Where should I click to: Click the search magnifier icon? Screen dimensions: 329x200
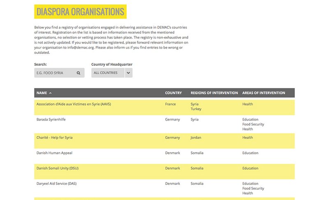78,73
